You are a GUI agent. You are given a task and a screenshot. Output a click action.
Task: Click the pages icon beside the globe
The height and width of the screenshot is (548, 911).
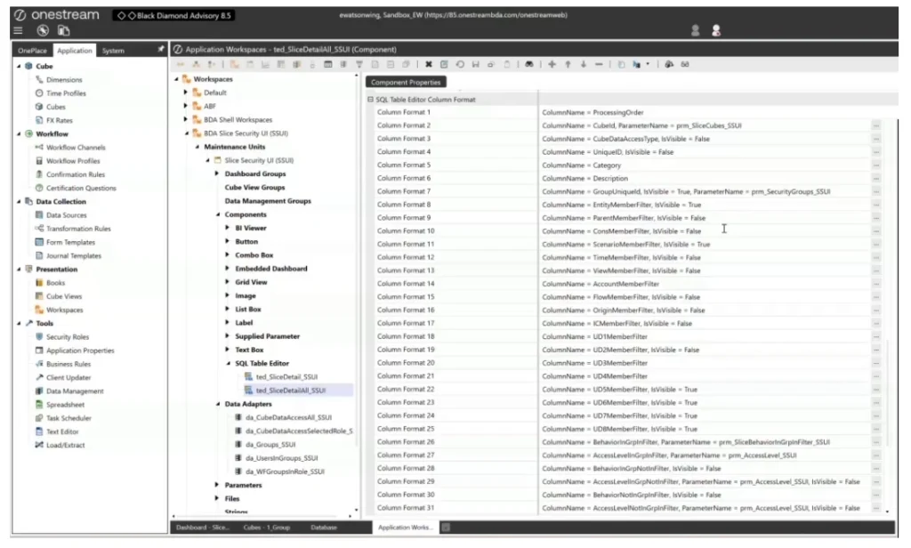tap(63, 31)
